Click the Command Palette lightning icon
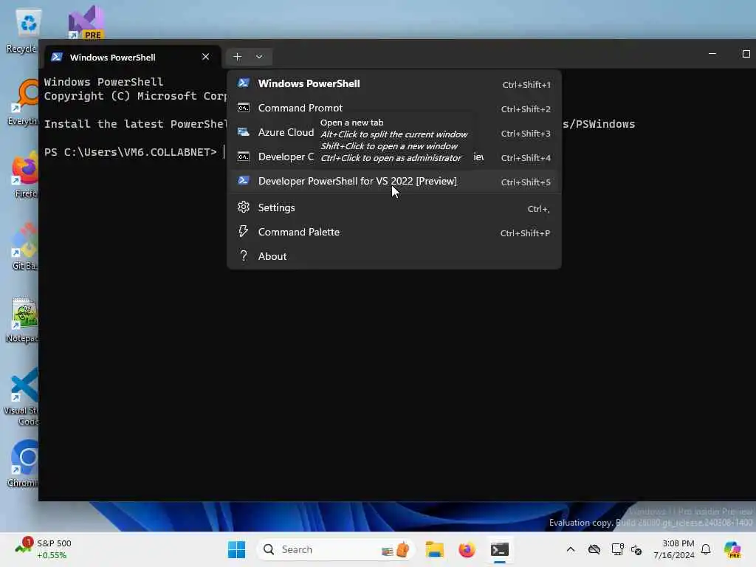The image size is (756, 567). [x=244, y=232]
